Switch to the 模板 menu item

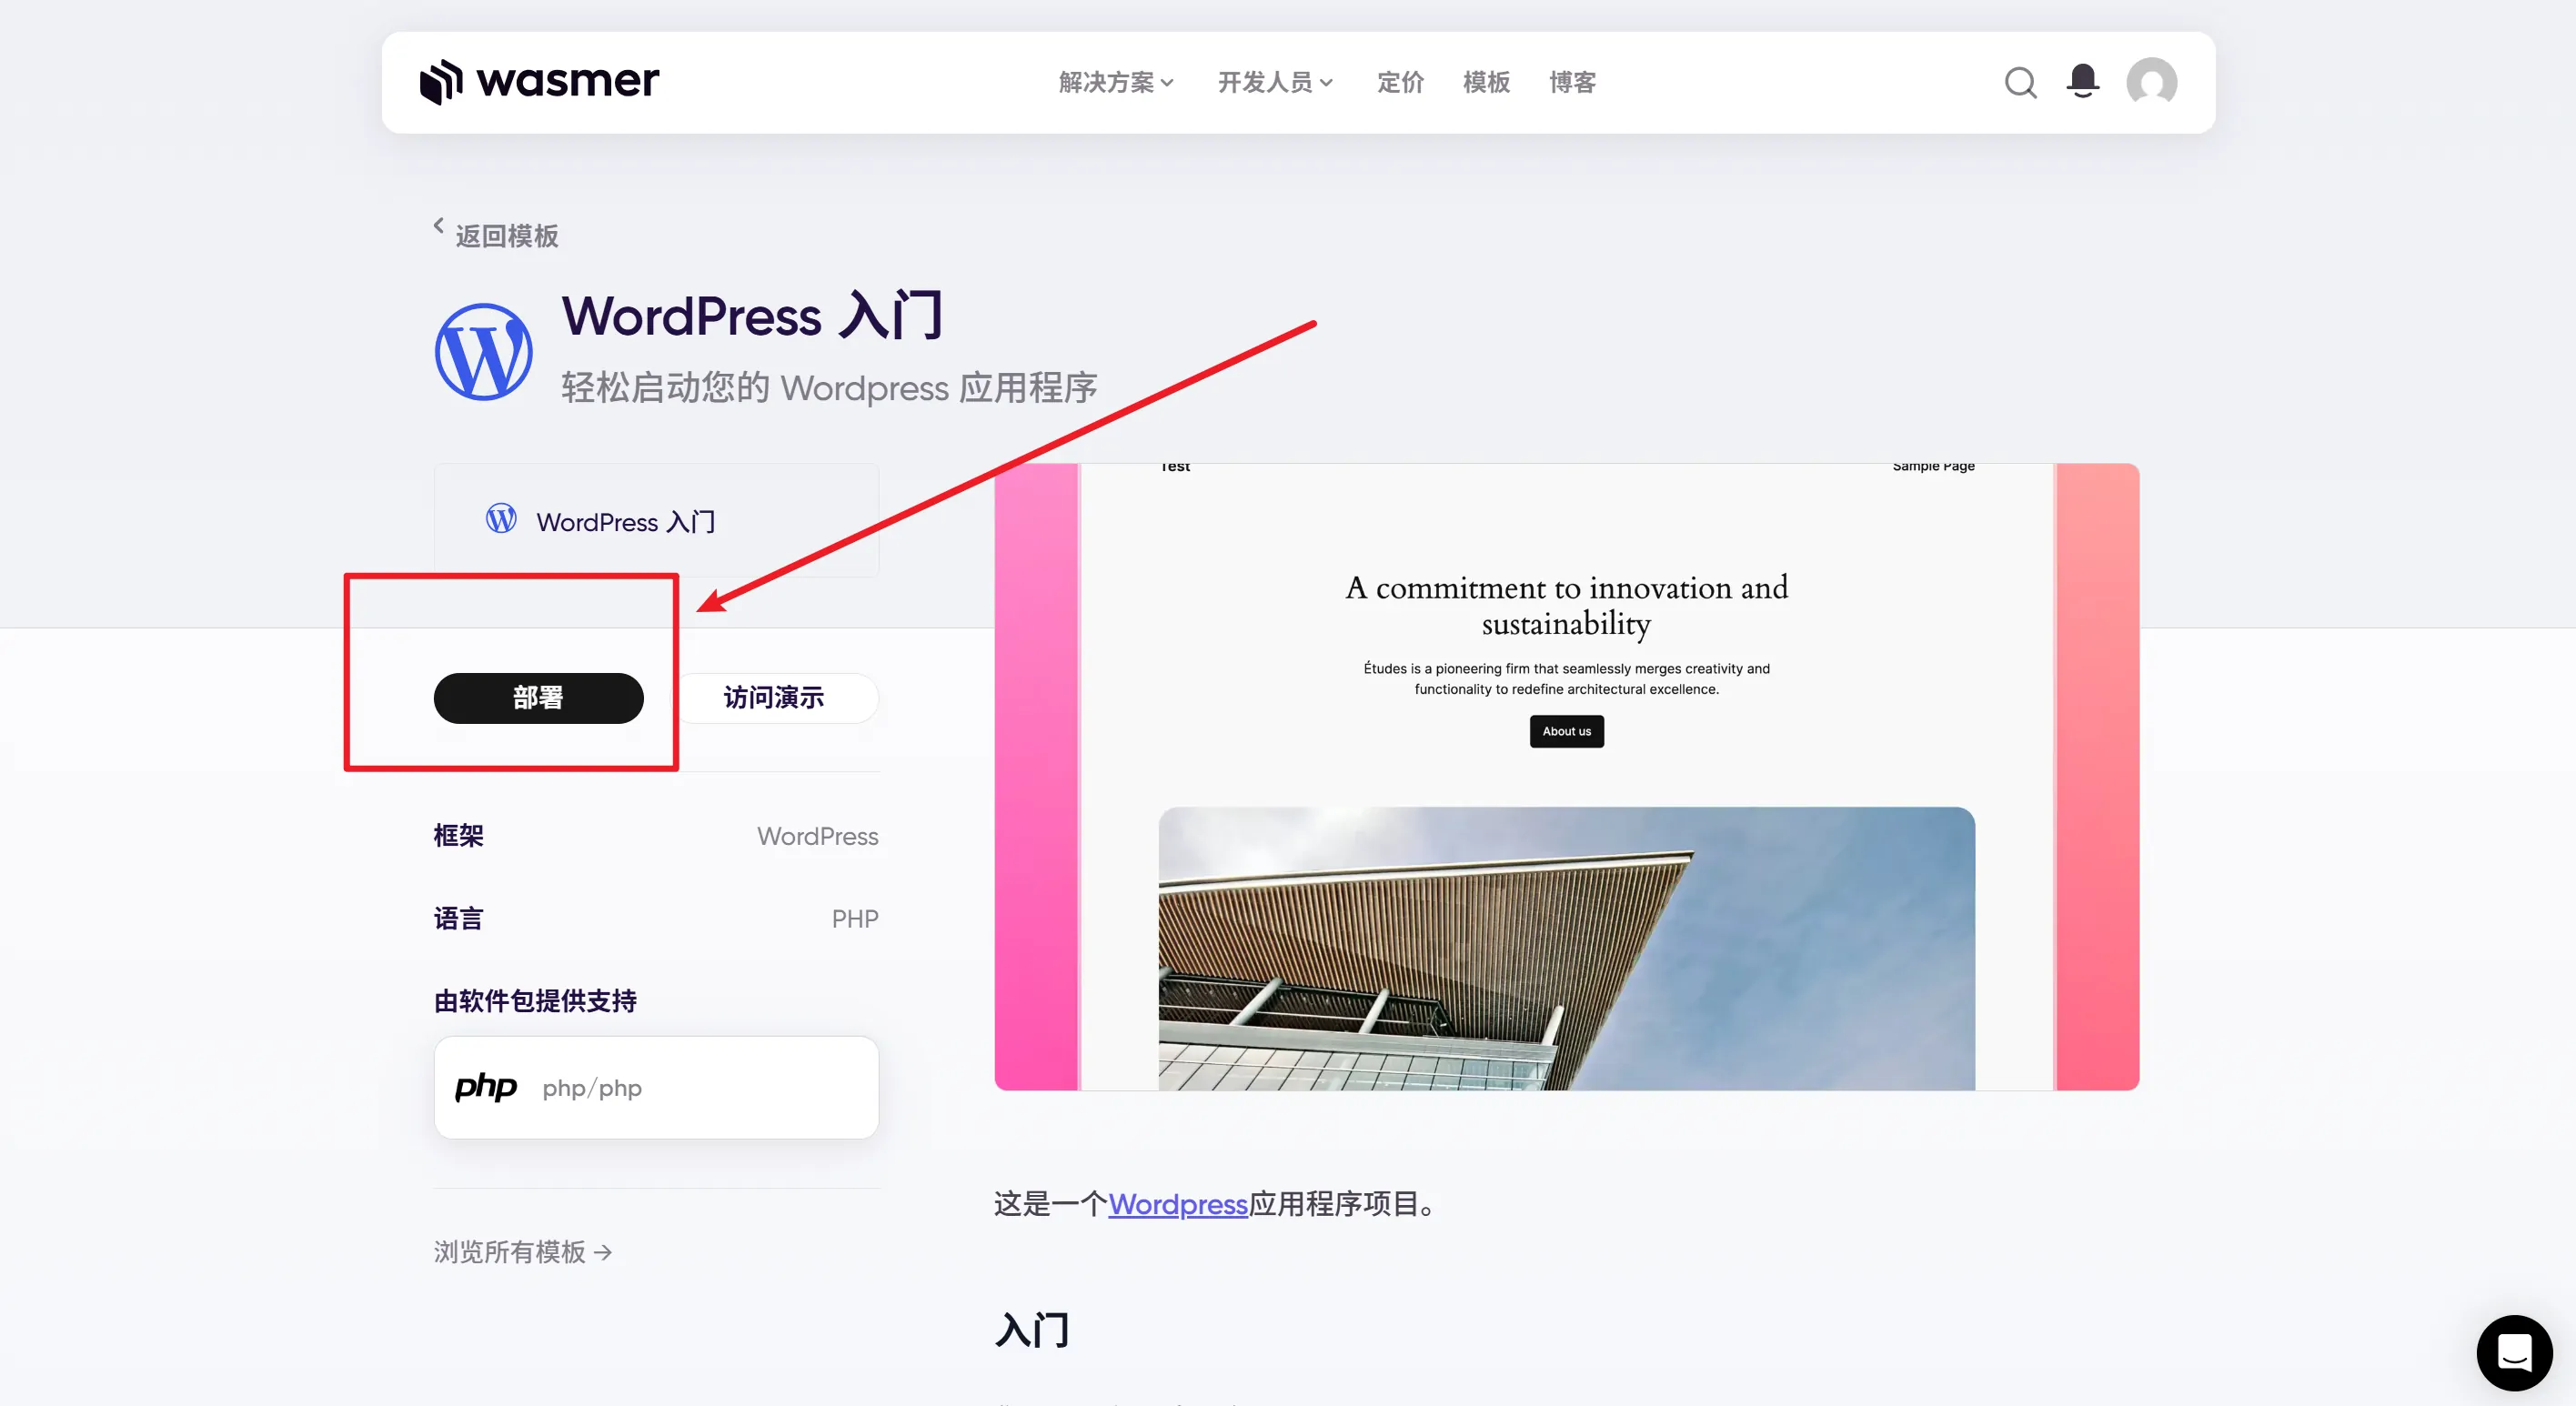(x=1485, y=83)
